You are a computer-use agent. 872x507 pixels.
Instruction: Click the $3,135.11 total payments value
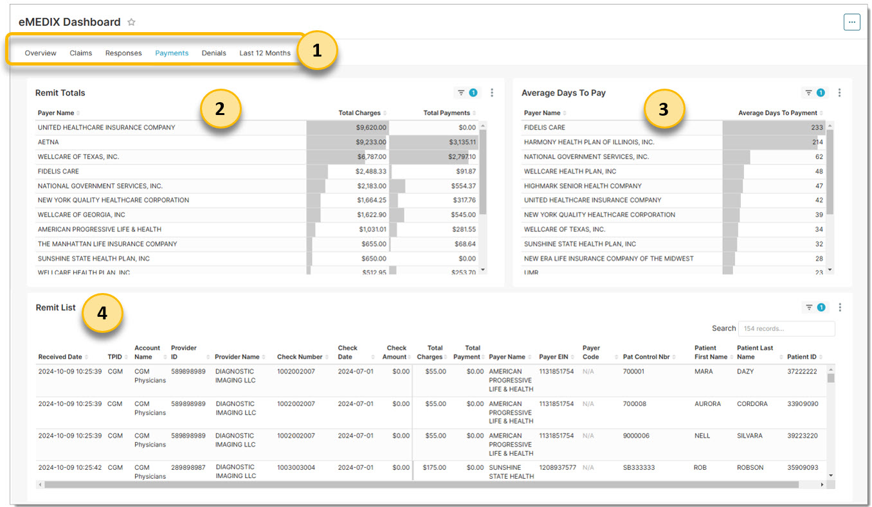[x=462, y=142]
